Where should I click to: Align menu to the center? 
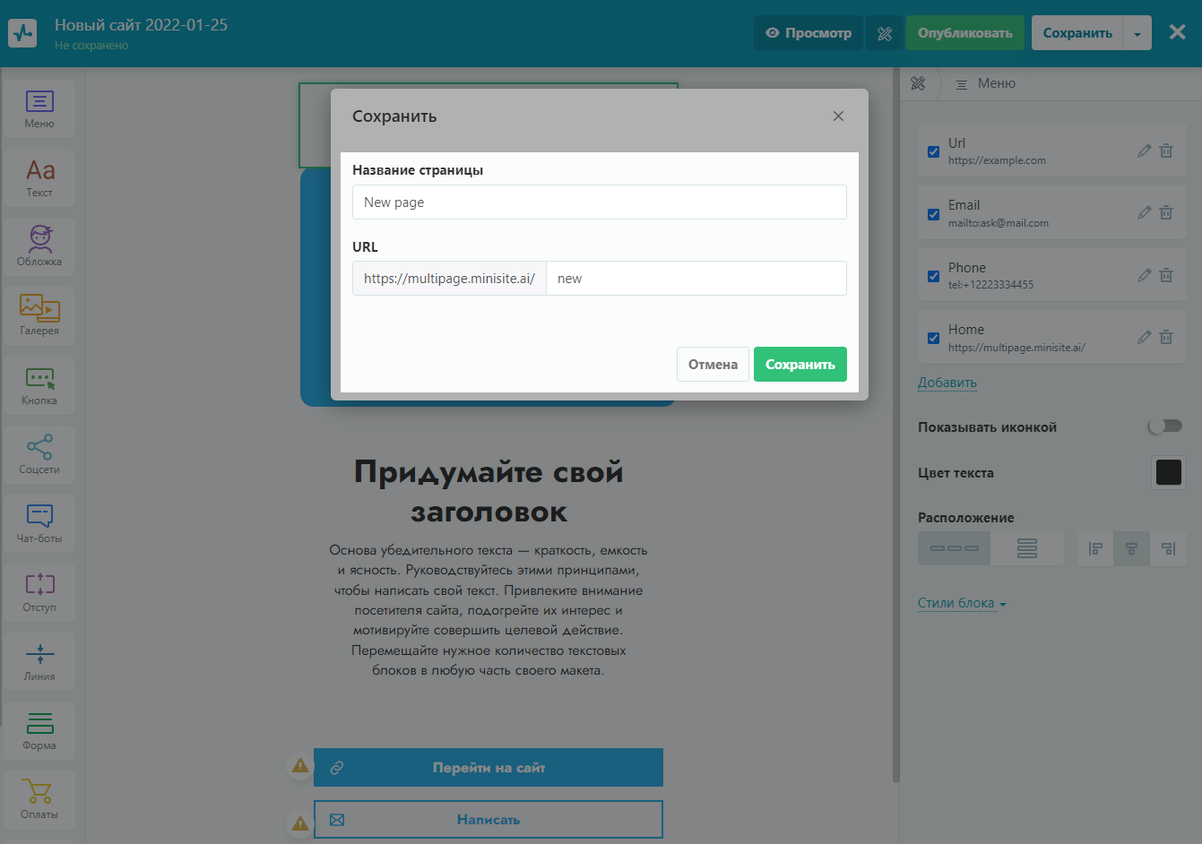point(1131,548)
